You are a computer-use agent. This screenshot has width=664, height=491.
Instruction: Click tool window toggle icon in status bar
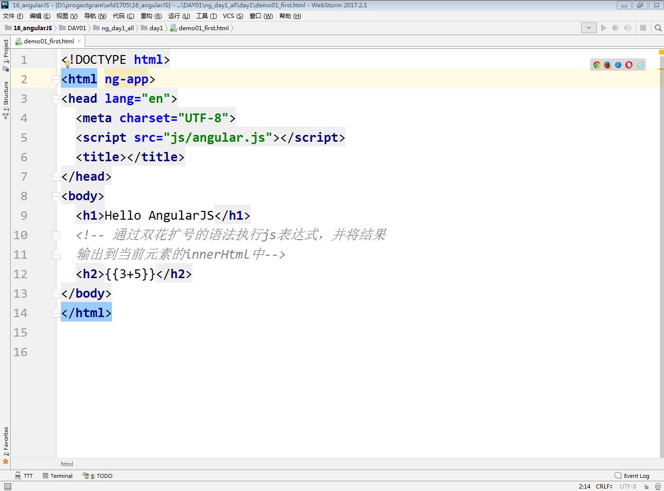(x=7, y=486)
